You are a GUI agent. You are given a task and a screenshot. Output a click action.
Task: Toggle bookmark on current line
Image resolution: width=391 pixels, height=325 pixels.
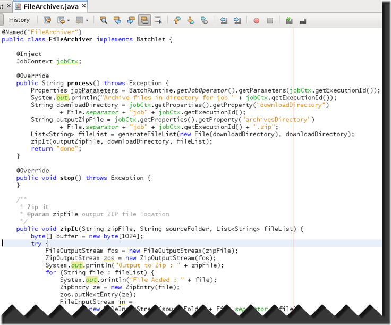[x=205, y=20]
